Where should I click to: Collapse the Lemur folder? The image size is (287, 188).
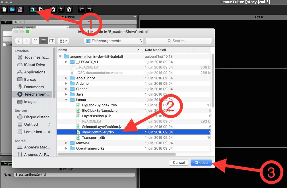pos(66,100)
